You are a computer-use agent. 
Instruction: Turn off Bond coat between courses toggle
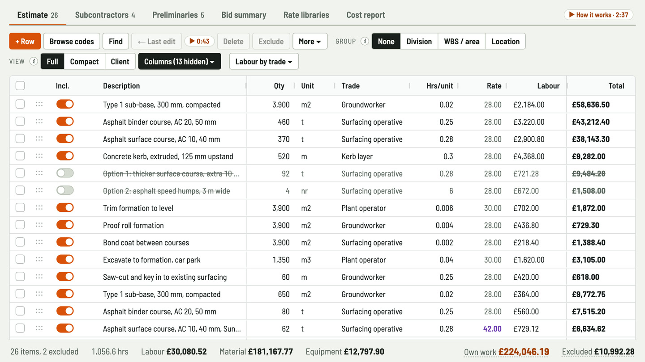(65, 242)
